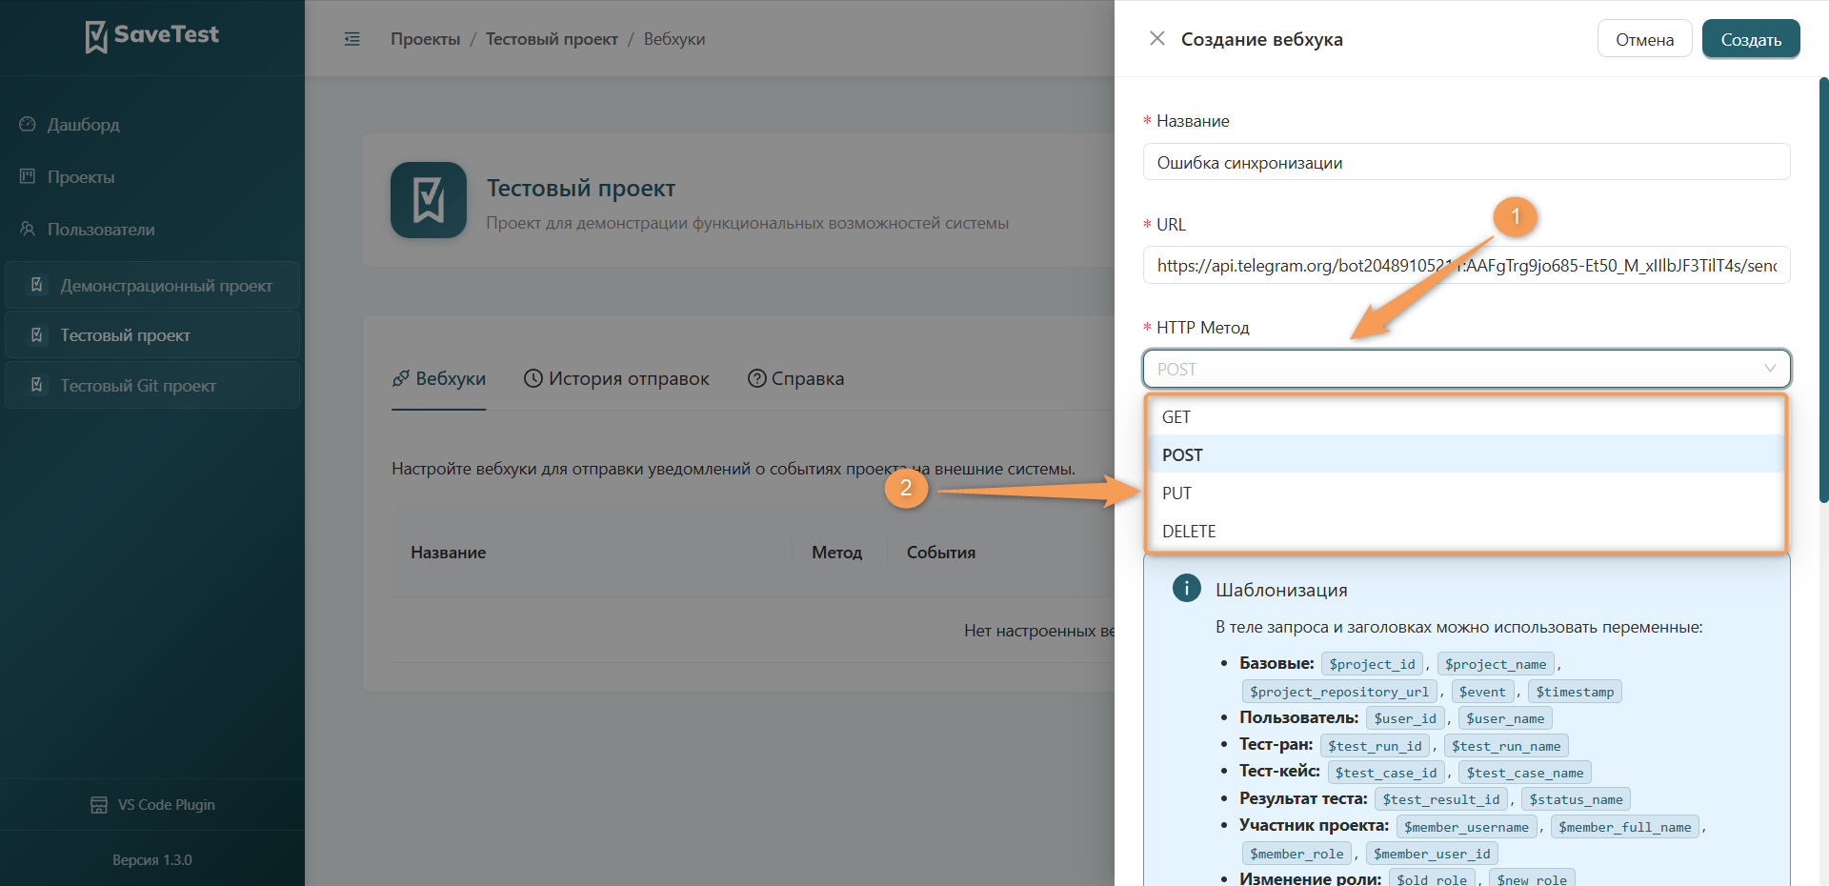Click the Пользователи sidebar icon
Viewport: 1829px width, 886px height.
pyautogui.click(x=28, y=229)
